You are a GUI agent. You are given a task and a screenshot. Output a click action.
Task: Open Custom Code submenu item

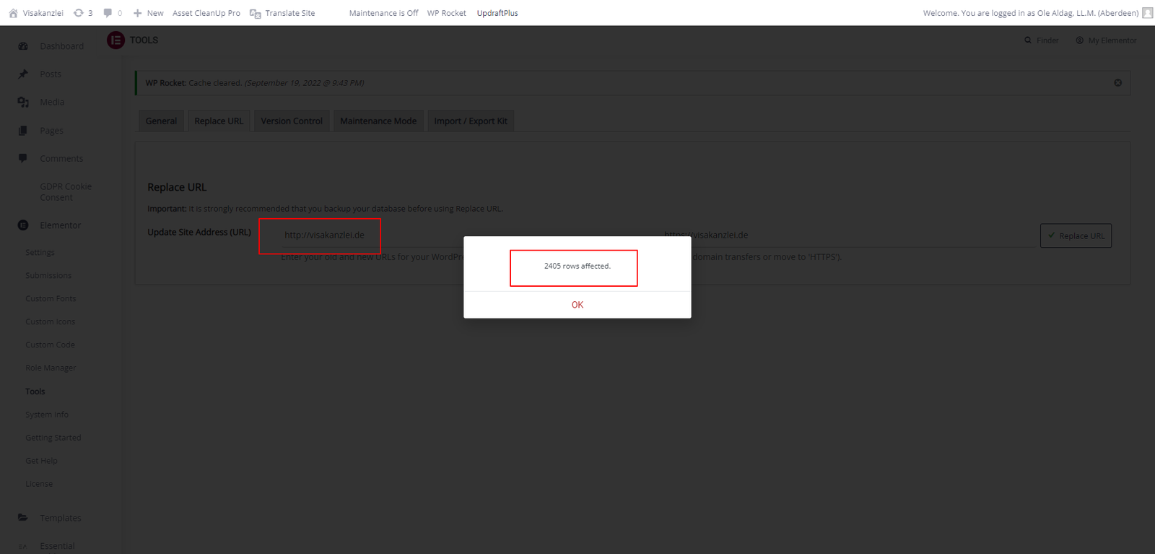[x=50, y=345]
